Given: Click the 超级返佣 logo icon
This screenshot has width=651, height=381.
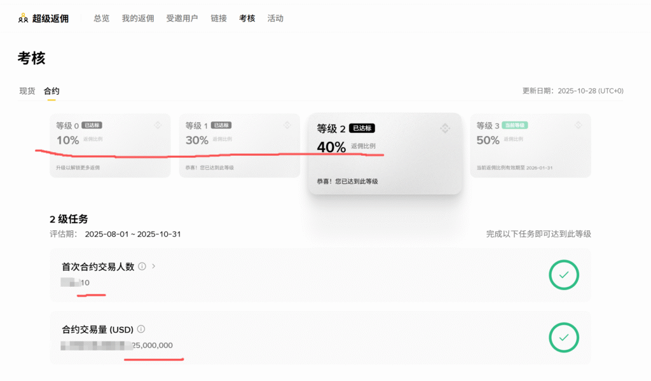Looking at the screenshot, I should tap(24, 18).
